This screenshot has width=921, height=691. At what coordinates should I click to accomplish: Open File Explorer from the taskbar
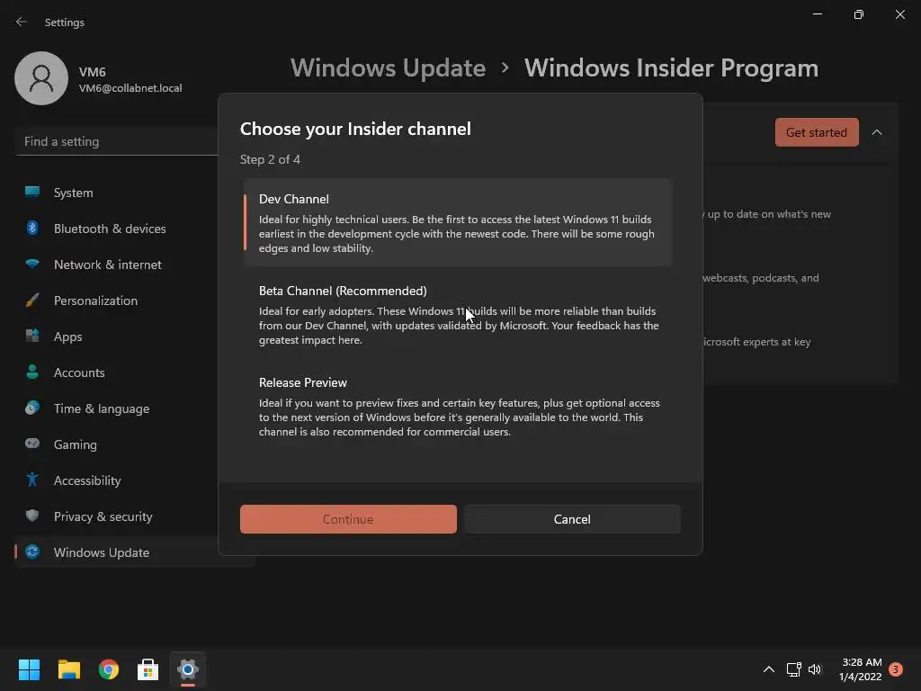pyautogui.click(x=68, y=669)
